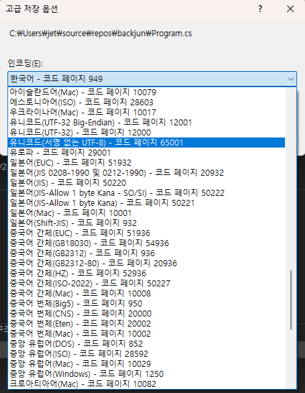Image resolution: width=305 pixels, height=393 pixels.
Task: Choose 중국어 간체(EUC) code page 51936
Action: click(x=146, y=233)
